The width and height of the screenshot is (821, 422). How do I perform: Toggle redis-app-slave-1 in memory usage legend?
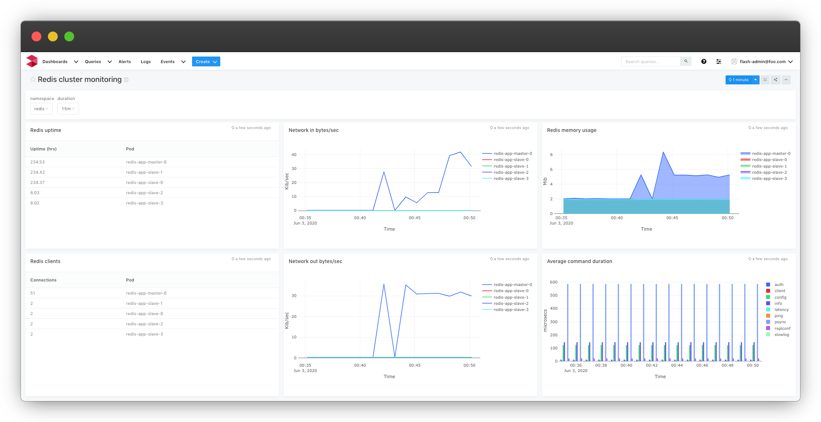pos(764,166)
